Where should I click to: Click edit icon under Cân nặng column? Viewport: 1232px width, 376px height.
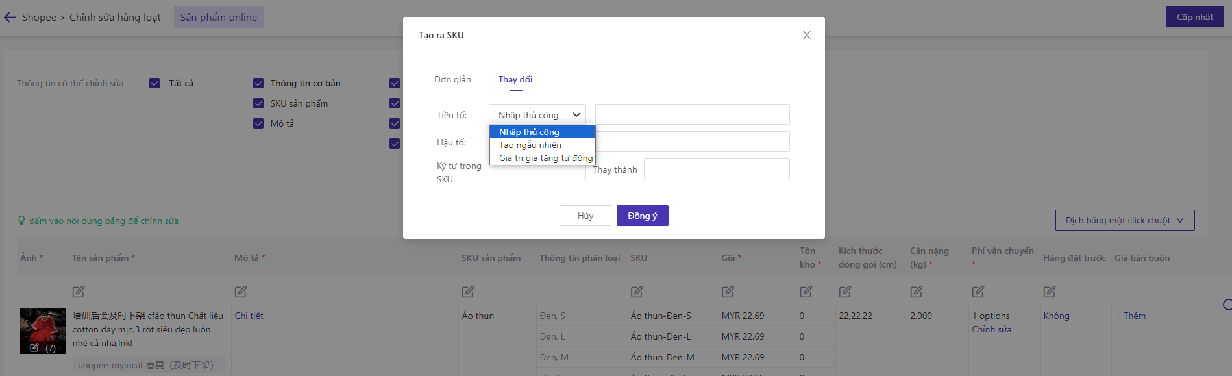tap(916, 292)
